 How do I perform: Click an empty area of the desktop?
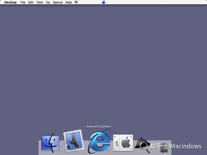click(x=103, y=65)
